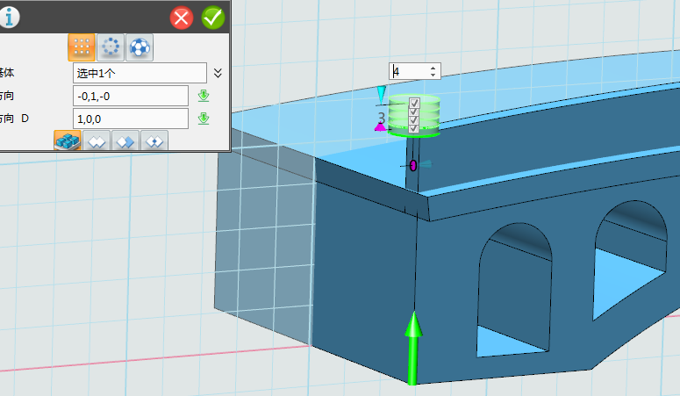Toggle the second array instance checkbox
The width and height of the screenshot is (680, 396).
click(x=414, y=112)
